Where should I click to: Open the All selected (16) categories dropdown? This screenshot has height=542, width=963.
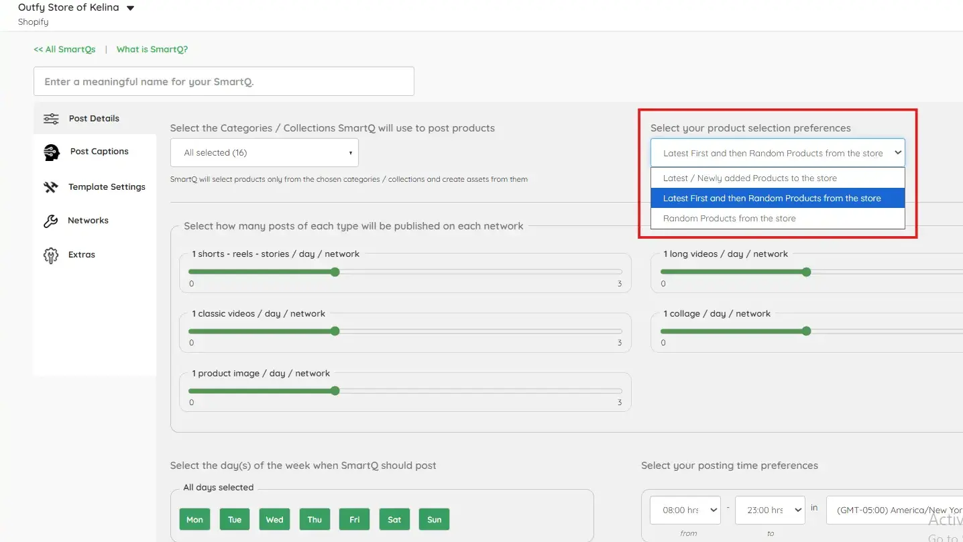point(264,153)
